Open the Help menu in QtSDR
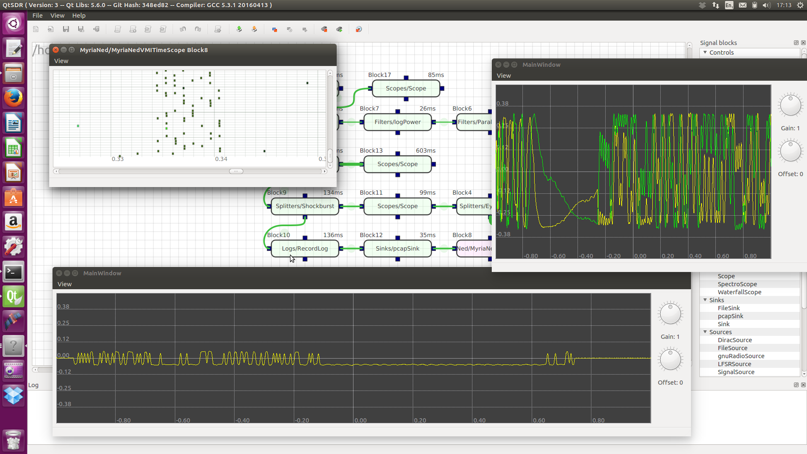The image size is (807, 454). (79, 16)
